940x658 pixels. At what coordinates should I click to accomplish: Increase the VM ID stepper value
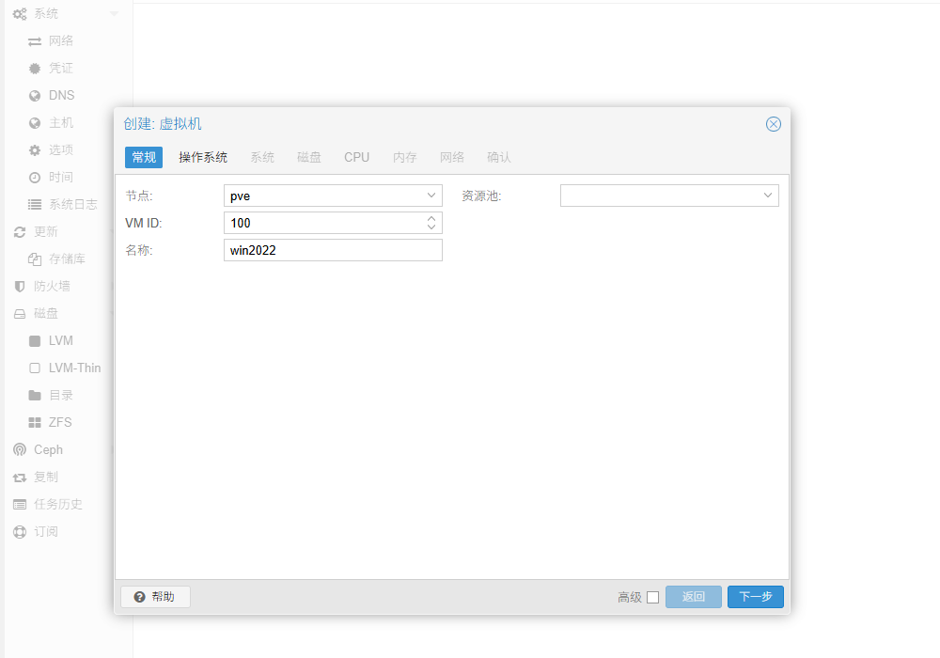tap(431, 218)
